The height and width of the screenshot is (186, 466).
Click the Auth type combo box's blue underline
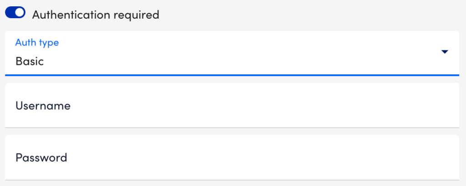232,74
